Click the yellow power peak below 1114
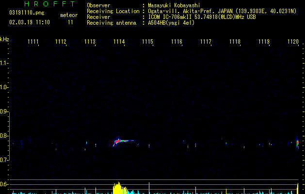305x194 pixels. point(120,188)
